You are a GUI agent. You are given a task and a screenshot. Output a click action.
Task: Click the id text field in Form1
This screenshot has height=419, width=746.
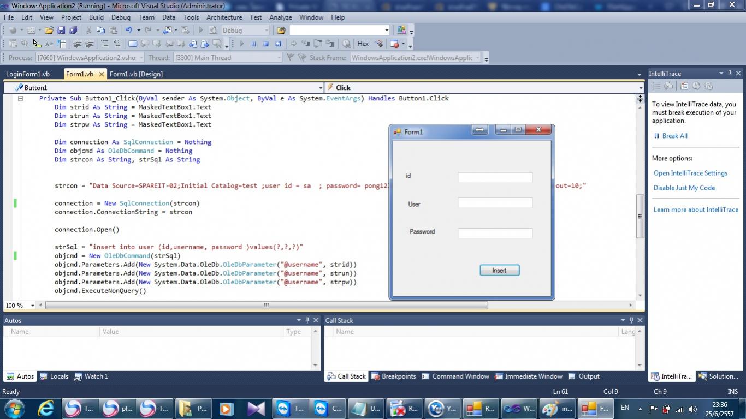tap(495, 177)
